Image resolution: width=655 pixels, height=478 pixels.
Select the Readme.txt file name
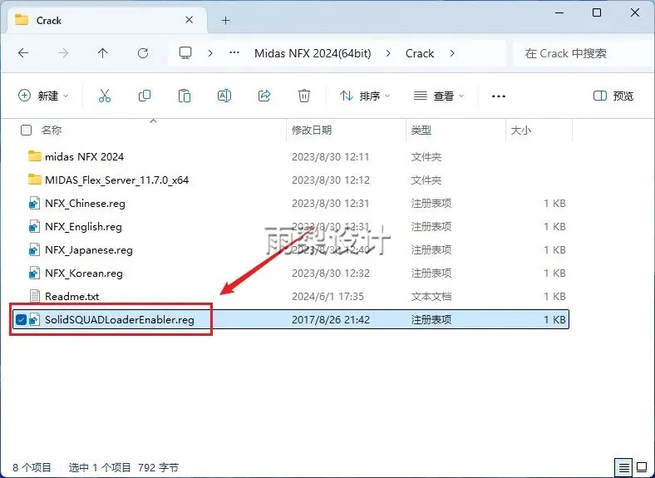71,297
